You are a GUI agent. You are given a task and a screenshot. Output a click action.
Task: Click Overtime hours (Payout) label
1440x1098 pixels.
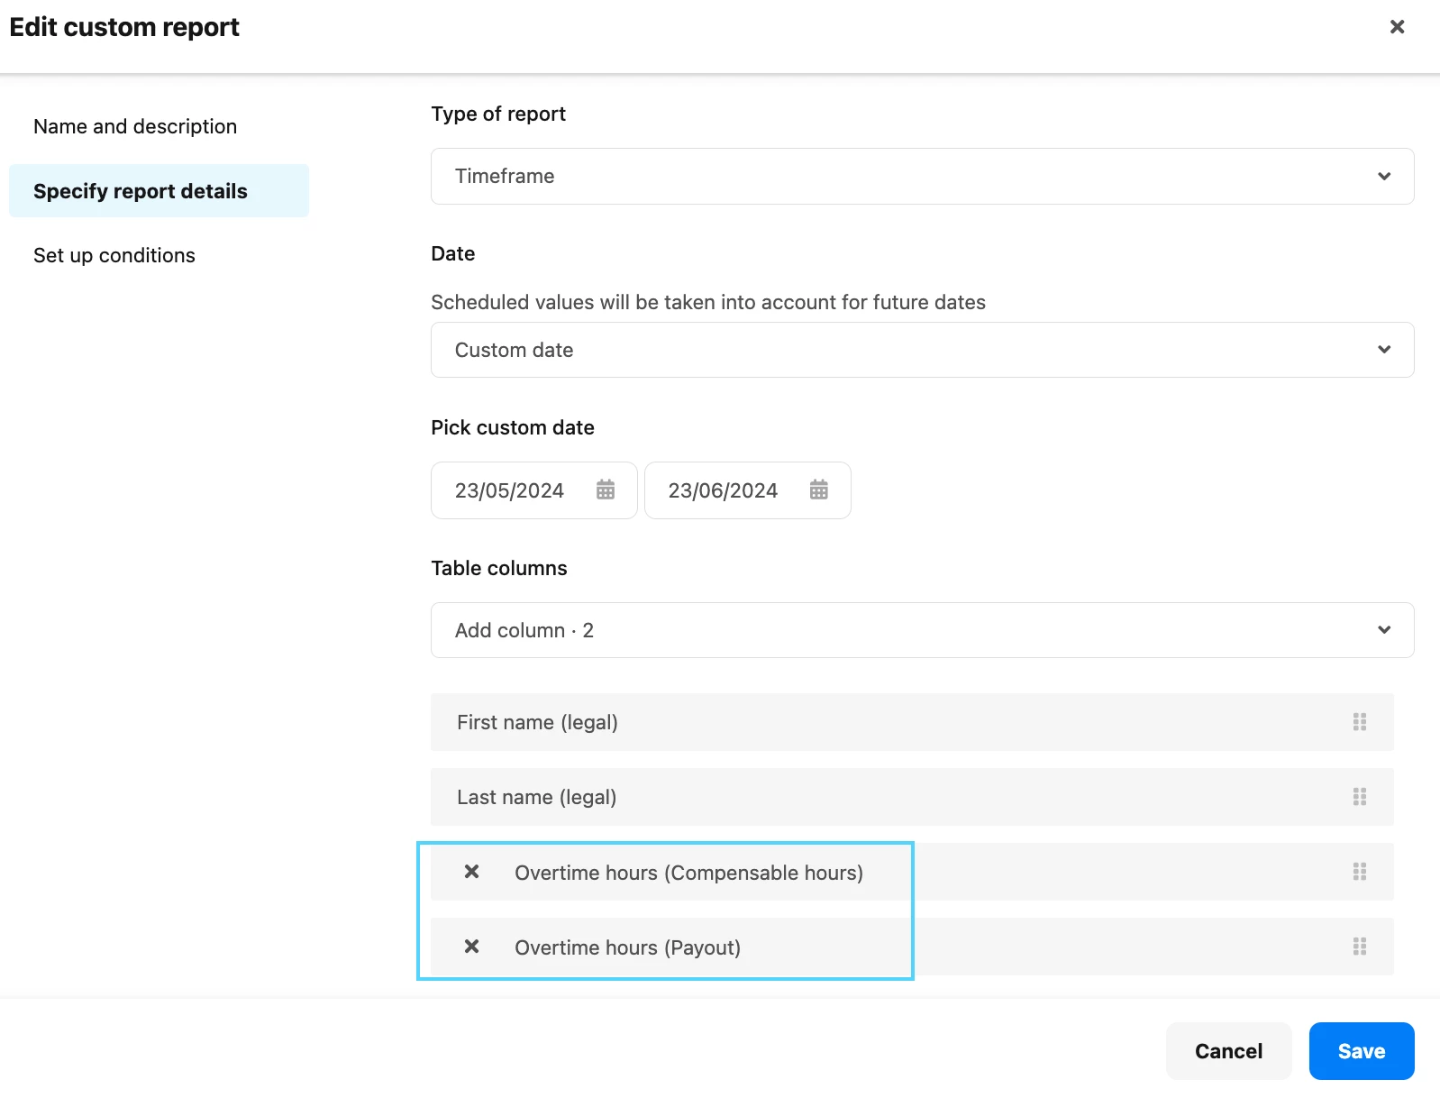(x=627, y=947)
